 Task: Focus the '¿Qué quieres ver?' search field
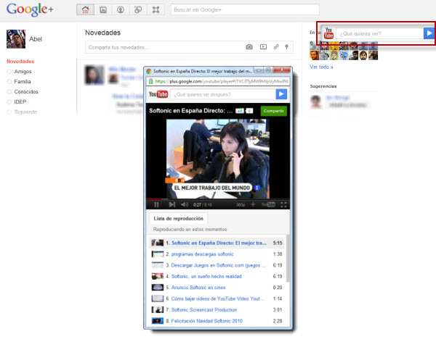coord(380,33)
